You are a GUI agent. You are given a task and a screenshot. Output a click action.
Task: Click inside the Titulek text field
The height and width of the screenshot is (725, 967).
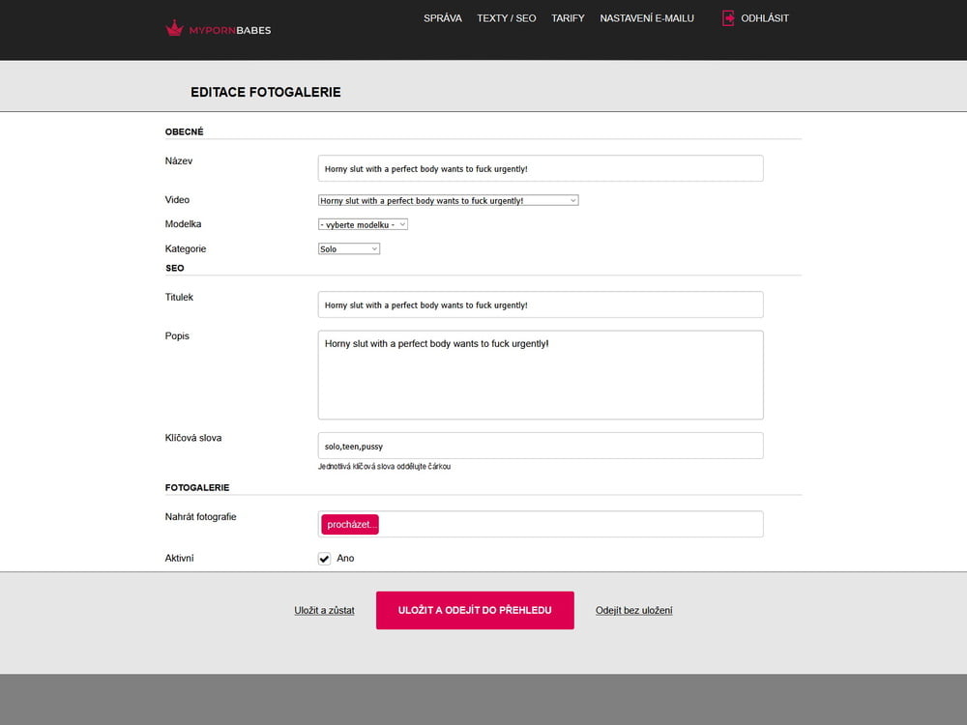coord(540,304)
